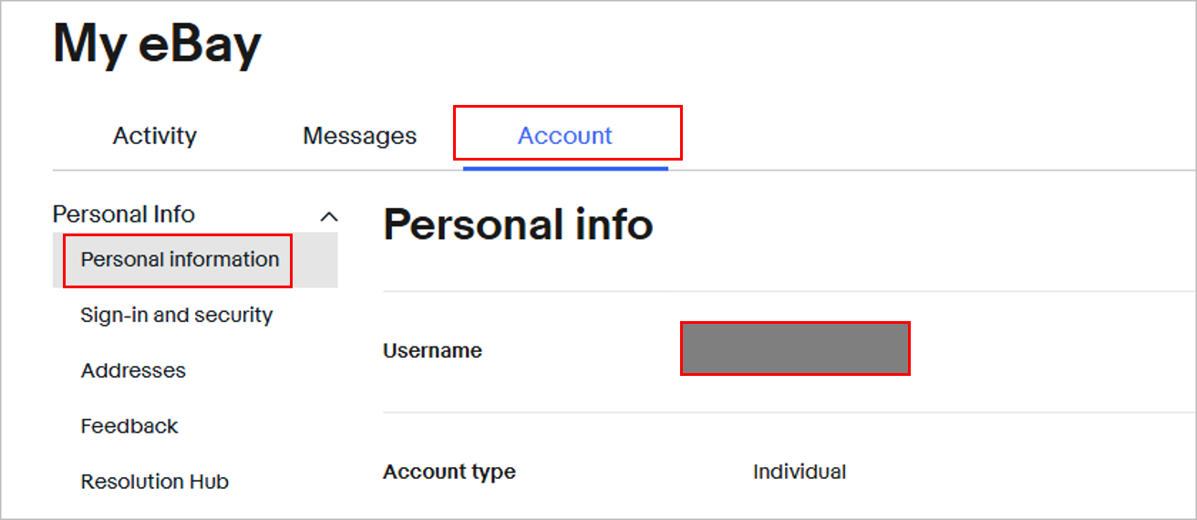Open Personal information in the sidebar

(180, 259)
